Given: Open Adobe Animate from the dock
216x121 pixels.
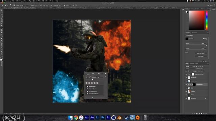Looking at the screenshot, I should [x=87, y=118].
